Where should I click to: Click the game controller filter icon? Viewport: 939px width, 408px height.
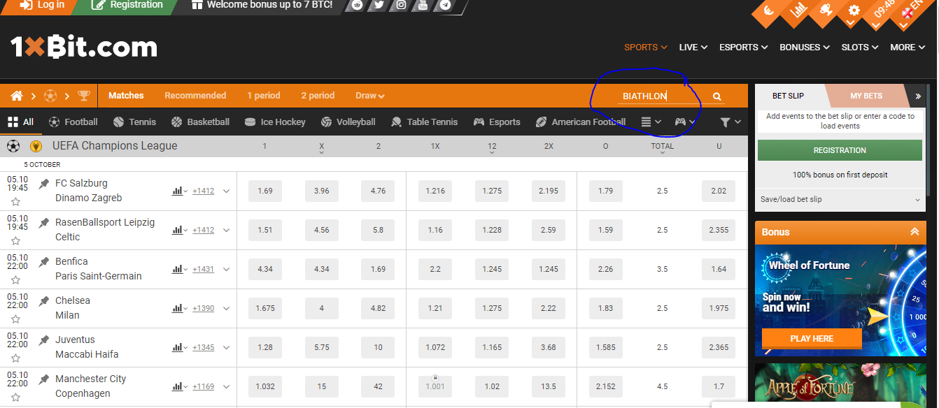pos(680,122)
